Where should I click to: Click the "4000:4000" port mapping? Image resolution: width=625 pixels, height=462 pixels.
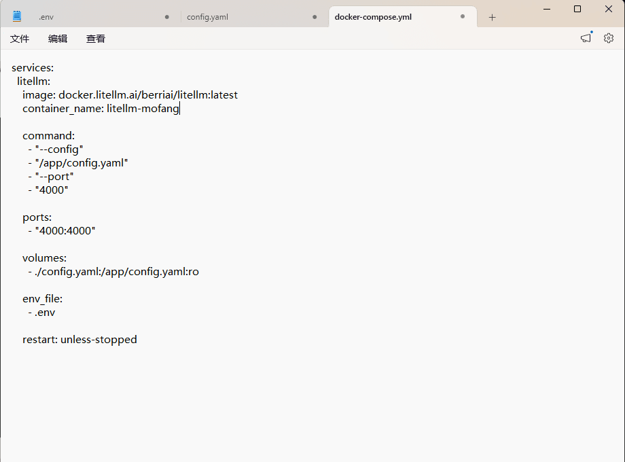(61, 231)
